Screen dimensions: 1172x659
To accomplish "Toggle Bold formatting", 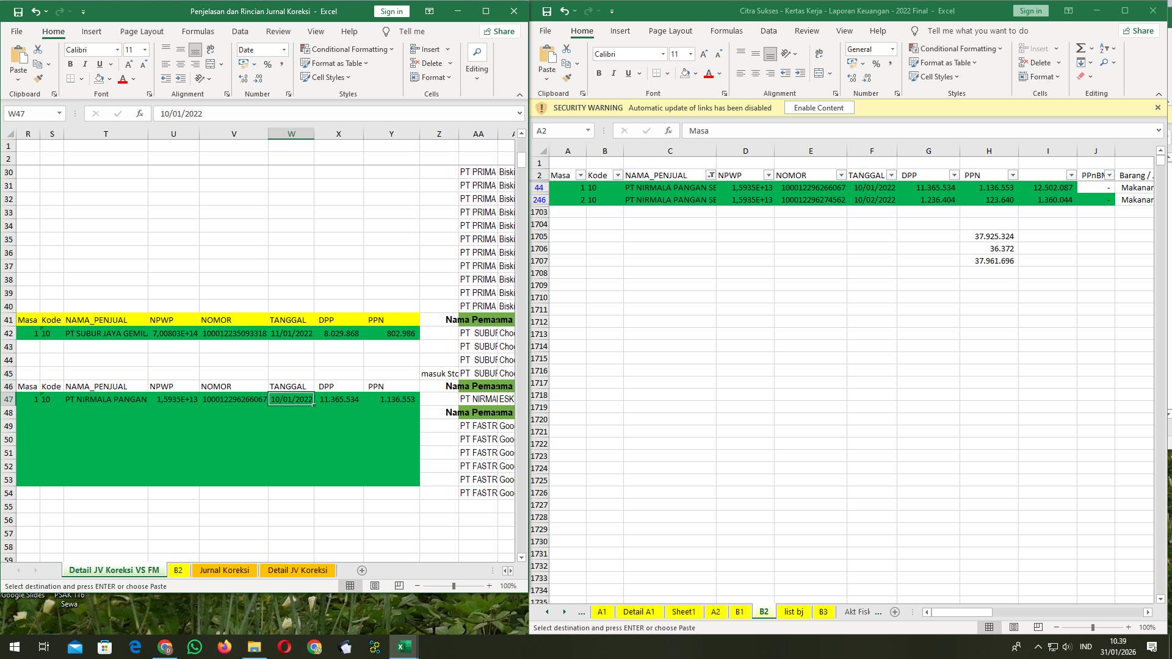I will coord(70,63).
